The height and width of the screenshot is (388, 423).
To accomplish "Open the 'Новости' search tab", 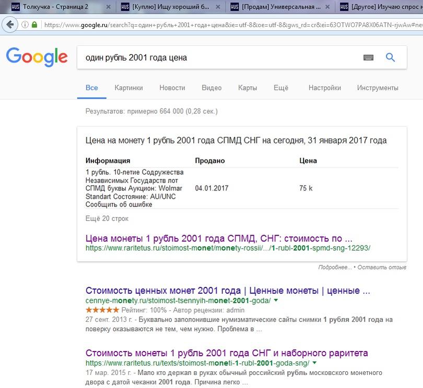I will [172, 88].
